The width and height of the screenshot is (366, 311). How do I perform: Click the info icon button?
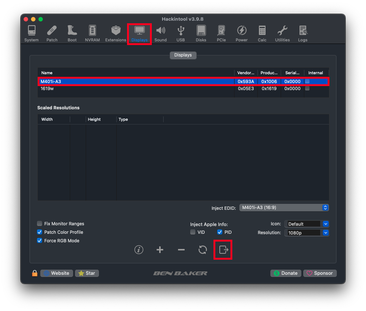click(x=138, y=250)
